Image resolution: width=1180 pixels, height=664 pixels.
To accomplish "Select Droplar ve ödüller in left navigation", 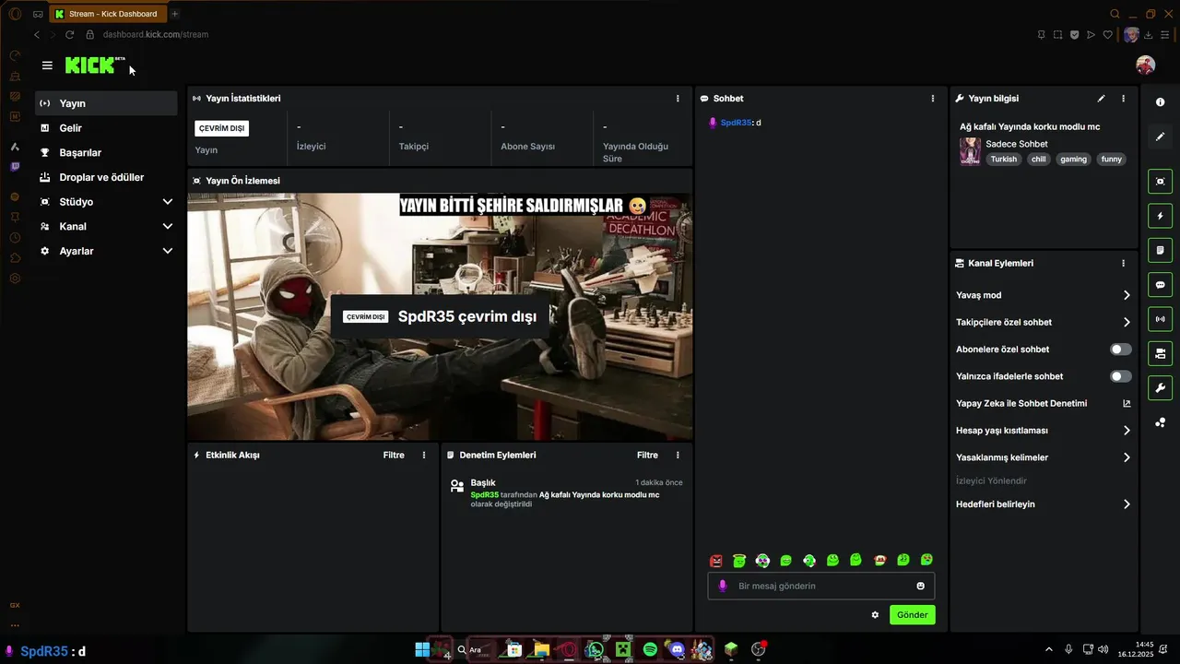I will 106,177.
